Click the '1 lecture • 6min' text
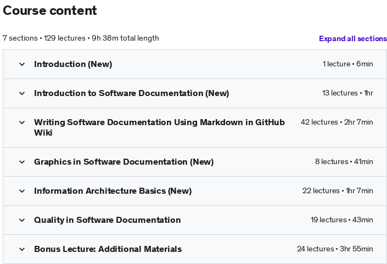 pyautogui.click(x=348, y=64)
